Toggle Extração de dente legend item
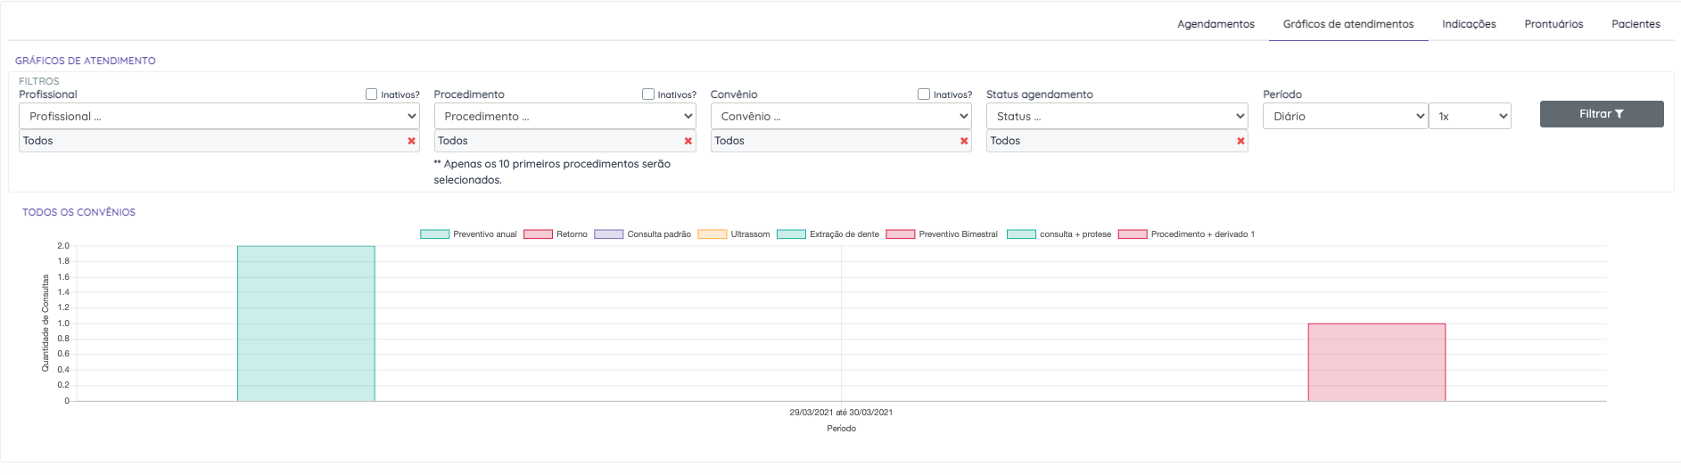1681x475 pixels. (828, 234)
